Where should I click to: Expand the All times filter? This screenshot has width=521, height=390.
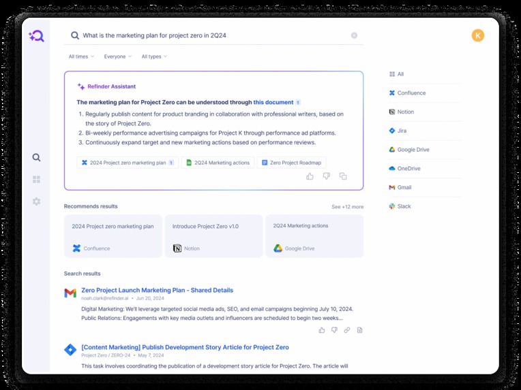(x=81, y=56)
